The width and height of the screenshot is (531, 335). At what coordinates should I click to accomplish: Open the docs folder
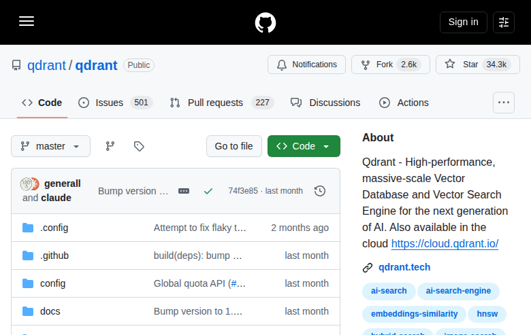(50, 311)
